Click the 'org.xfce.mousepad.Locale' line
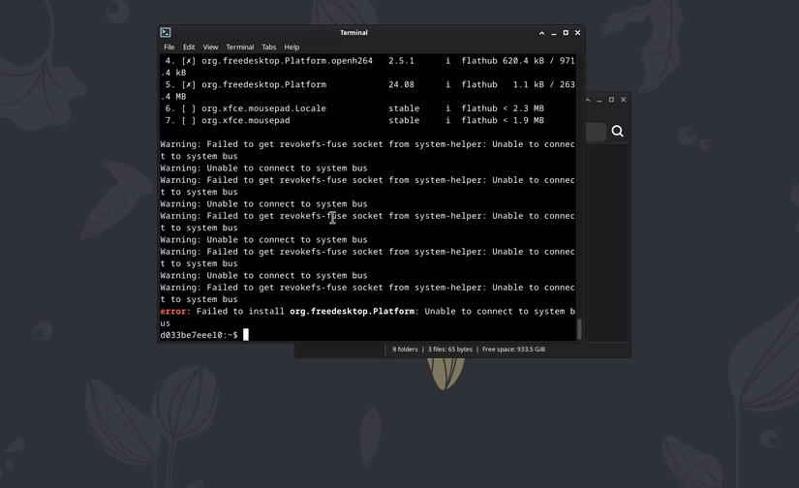 pyautogui.click(x=263, y=108)
